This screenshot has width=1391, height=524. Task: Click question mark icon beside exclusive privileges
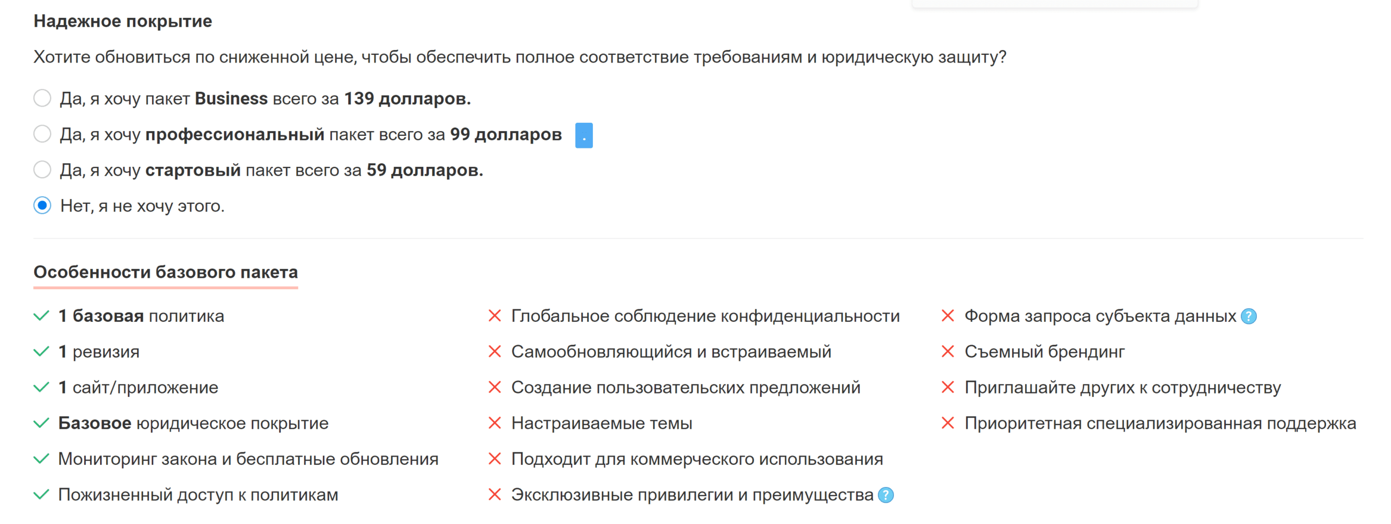(886, 495)
